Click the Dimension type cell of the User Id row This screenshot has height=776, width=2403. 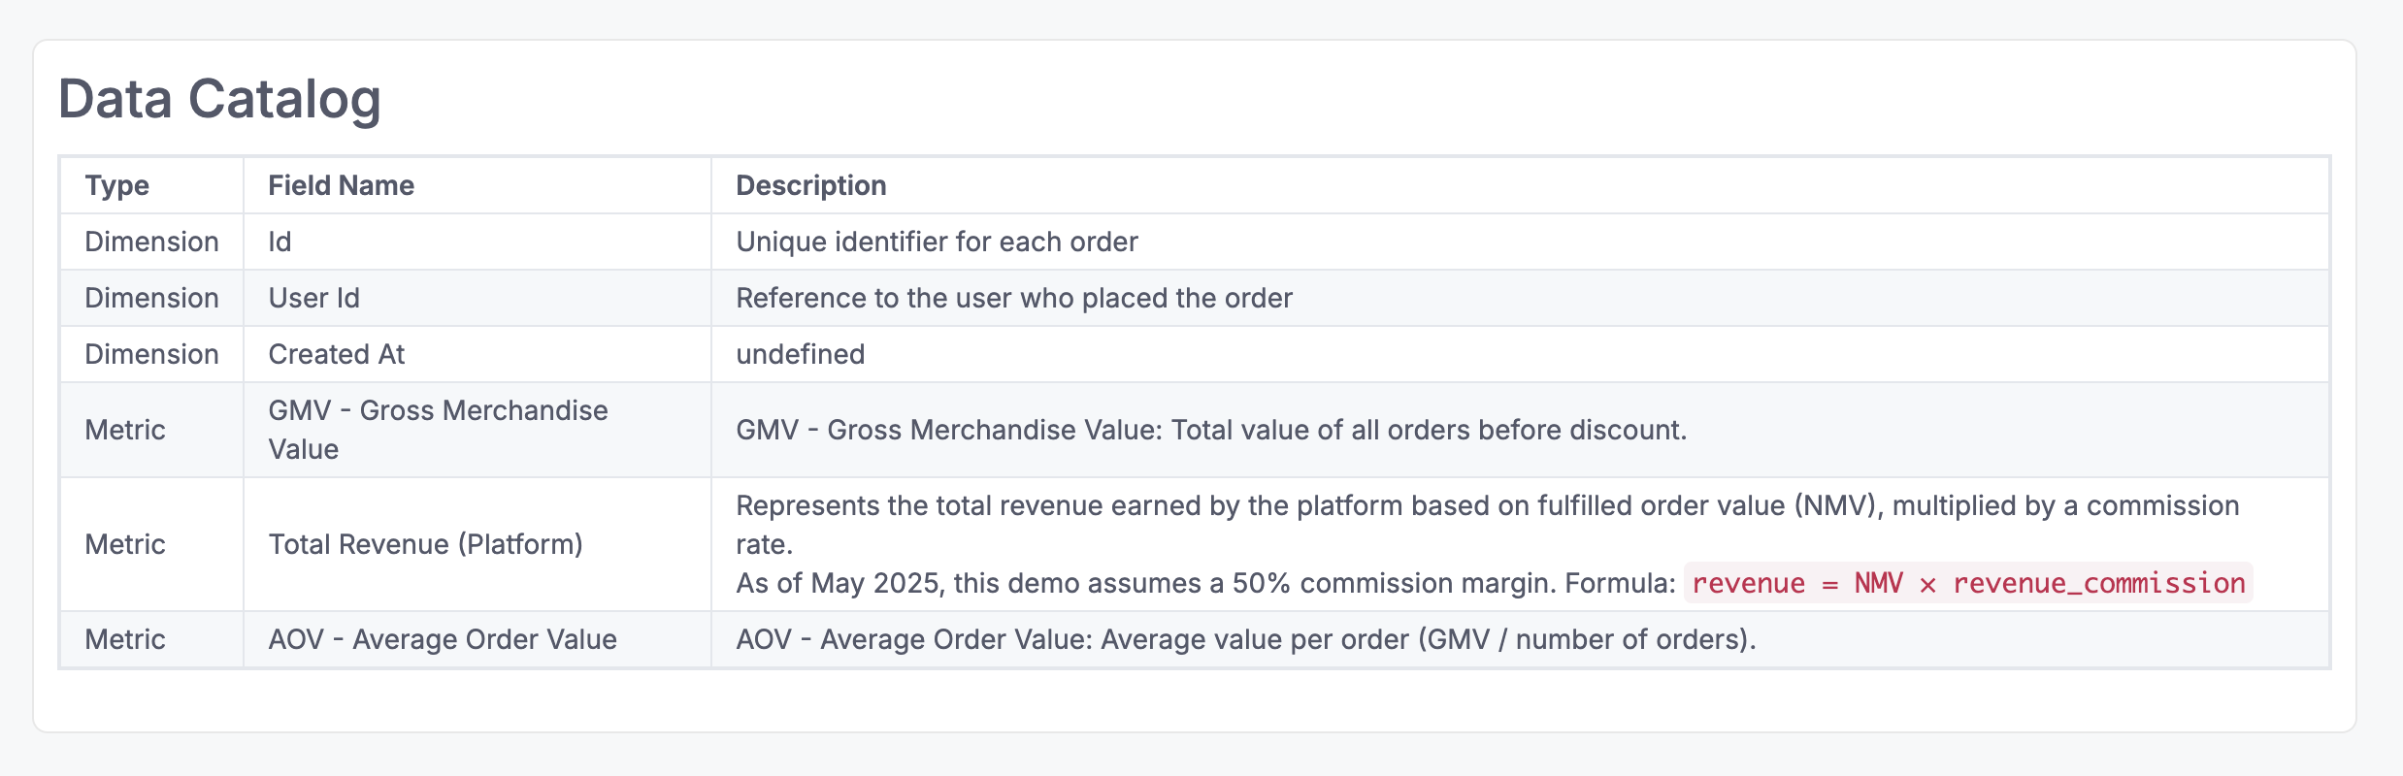151,298
